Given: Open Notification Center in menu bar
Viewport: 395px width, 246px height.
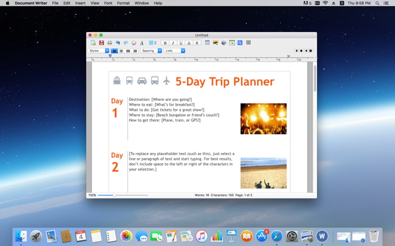Looking at the screenshot, I should coord(386,3).
